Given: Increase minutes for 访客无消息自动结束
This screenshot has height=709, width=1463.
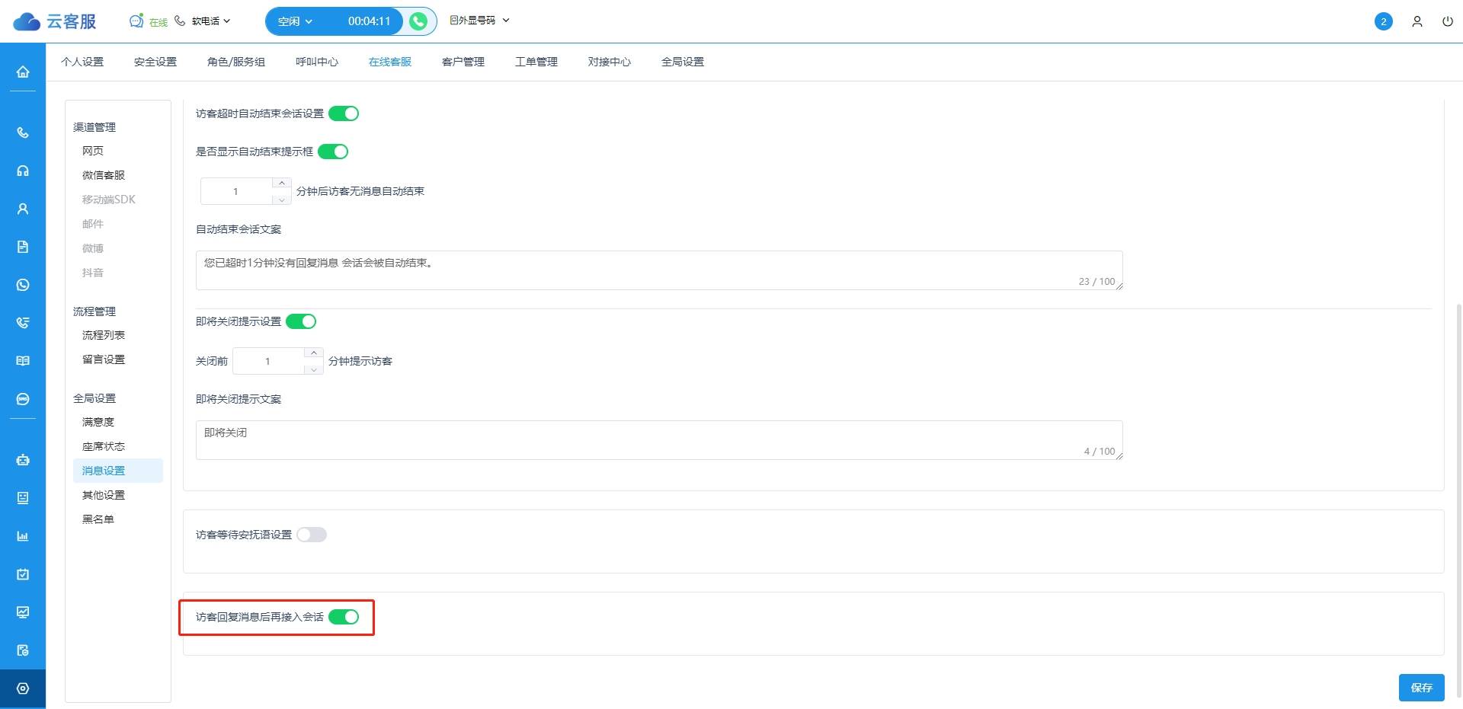Looking at the screenshot, I should (x=282, y=184).
